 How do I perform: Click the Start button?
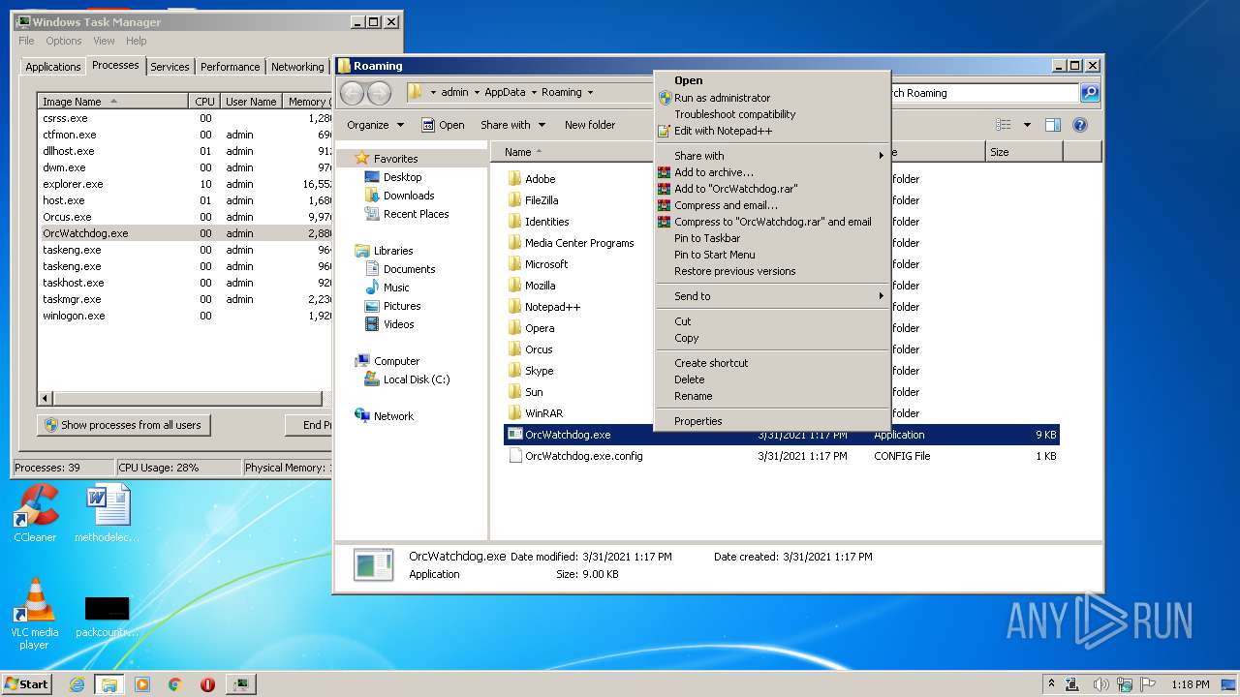pos(27,684)
